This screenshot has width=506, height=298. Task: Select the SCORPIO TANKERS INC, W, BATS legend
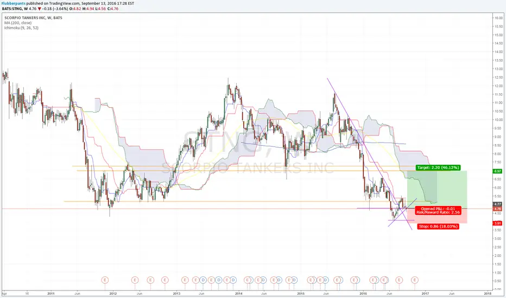[x=33, y=18]
